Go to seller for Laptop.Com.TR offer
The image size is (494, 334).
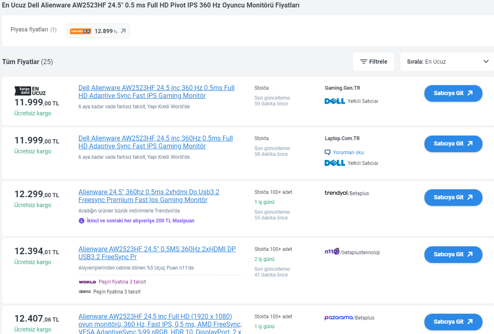[x=453, y=143]
